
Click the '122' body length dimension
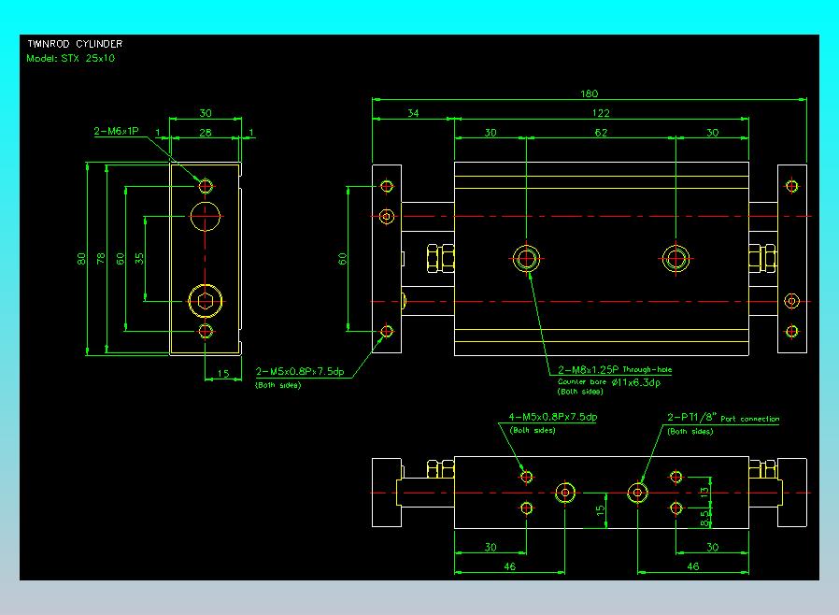601,113
